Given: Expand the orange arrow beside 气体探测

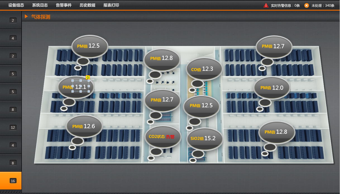Looking at the screenshot, I should 26,16.
